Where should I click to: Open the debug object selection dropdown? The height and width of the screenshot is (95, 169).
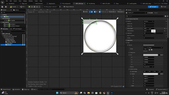pyautogui.click(x=50, y=7)
